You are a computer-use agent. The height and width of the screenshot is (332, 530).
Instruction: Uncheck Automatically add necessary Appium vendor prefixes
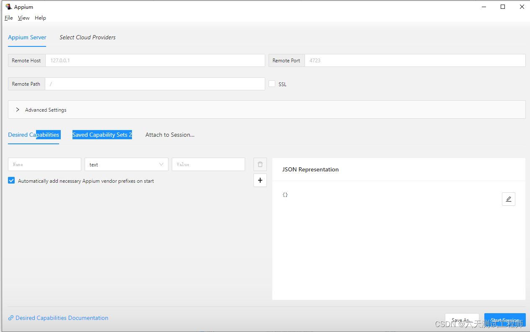pos(11,181)
